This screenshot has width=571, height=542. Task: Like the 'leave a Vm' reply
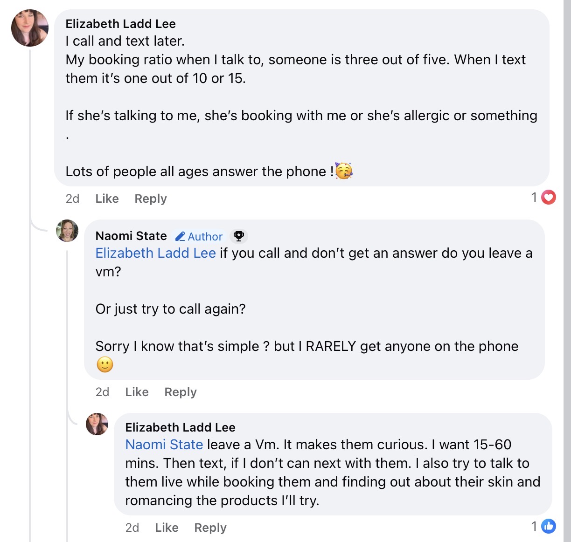[x=167, y=528]
